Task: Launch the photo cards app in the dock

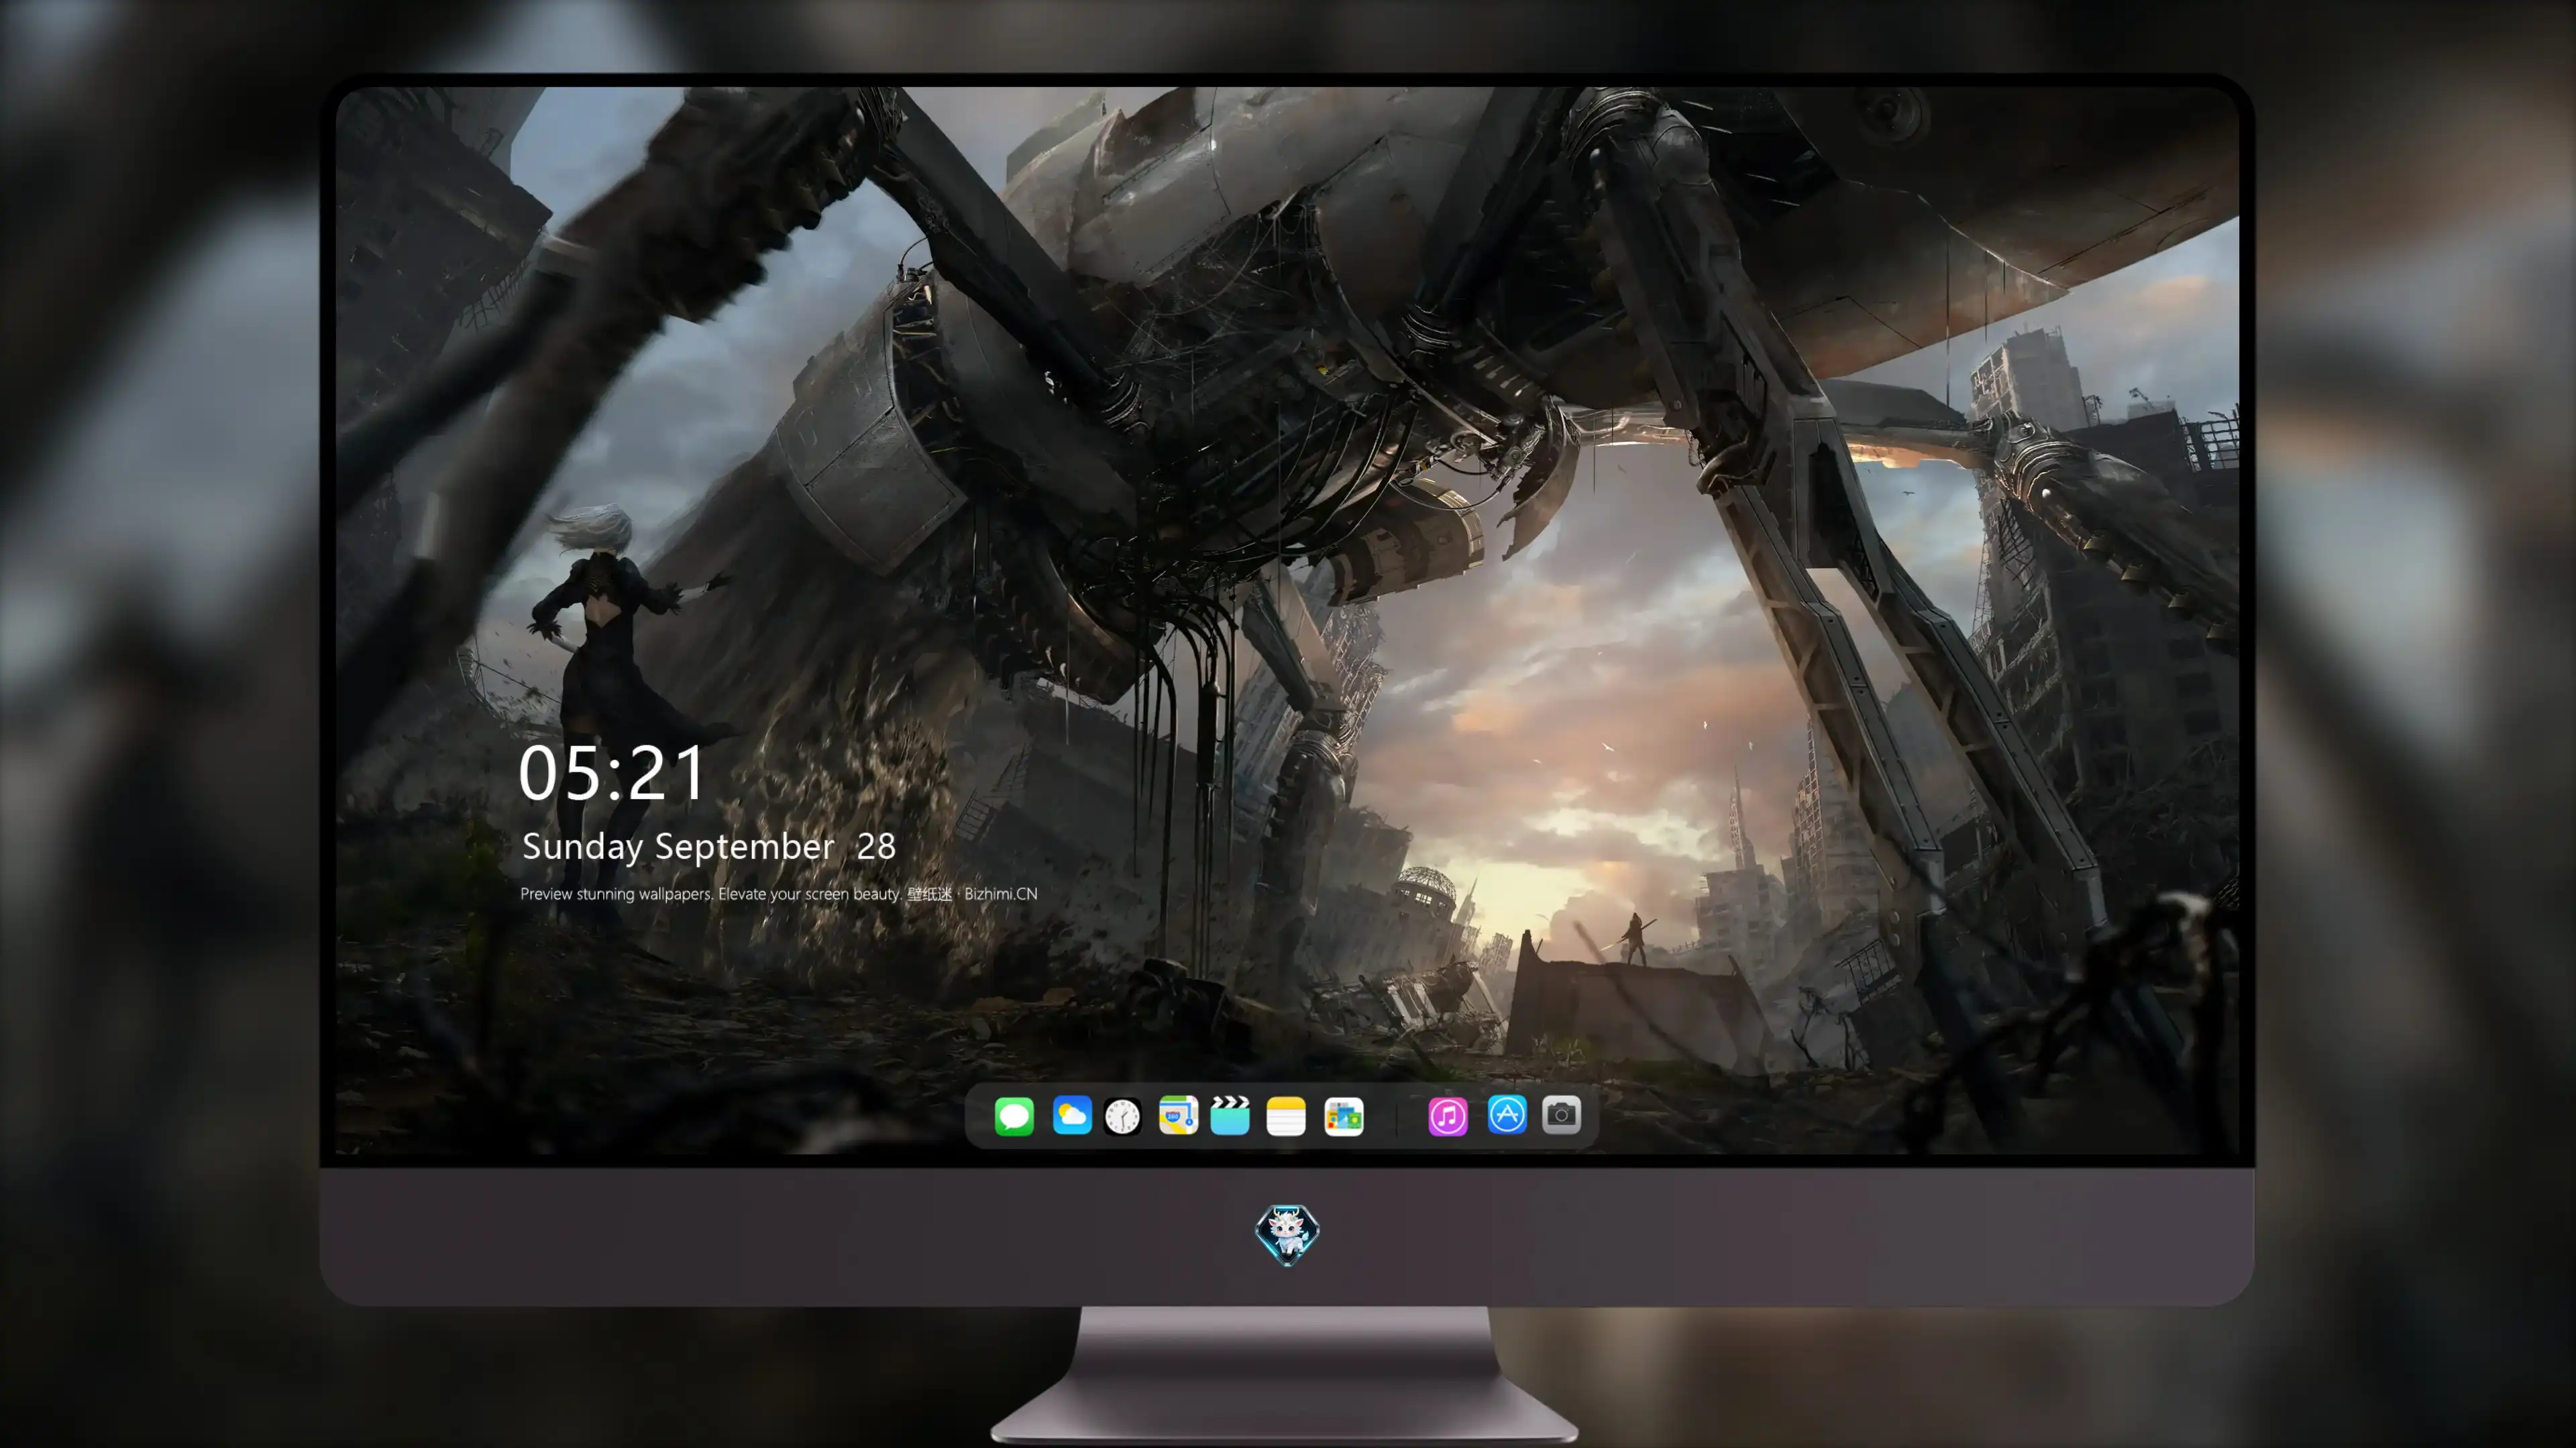Action: click(x=1344, y=1116)
